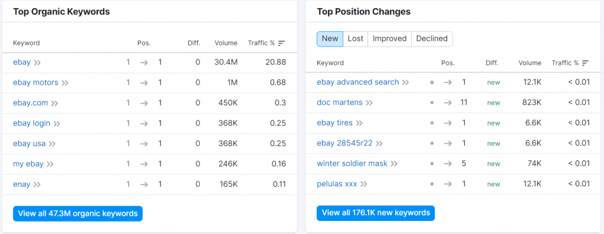Click the 20.88 traffic percentage value
The height and width of the screenshot is (234, 604).
[x=275, y=62]
